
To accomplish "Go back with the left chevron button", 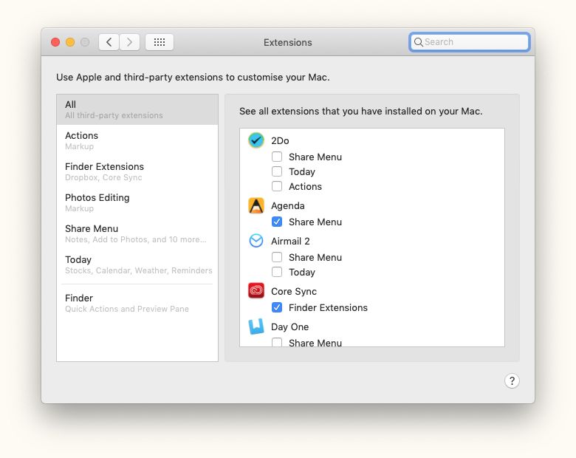I will pyautogui.click(x=109, y=42).
